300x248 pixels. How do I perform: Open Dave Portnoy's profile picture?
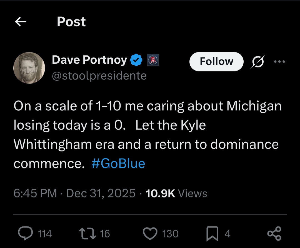[x=29, y=68]
